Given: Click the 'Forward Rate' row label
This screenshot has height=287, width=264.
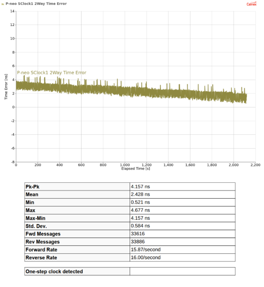Looking at the screenshot, I should pos(41,250).
